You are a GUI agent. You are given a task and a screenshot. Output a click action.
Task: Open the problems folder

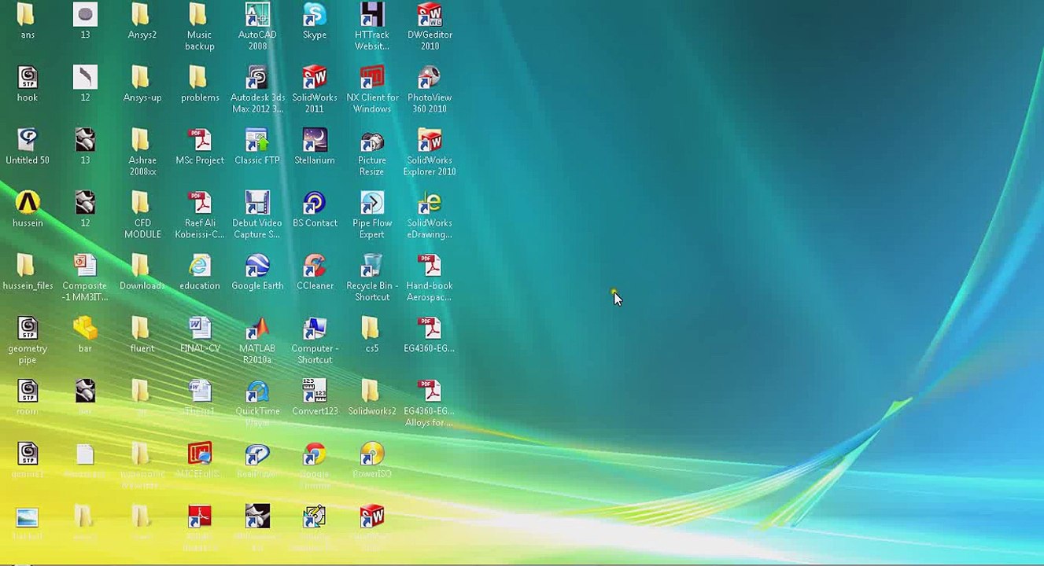point(200,78)
